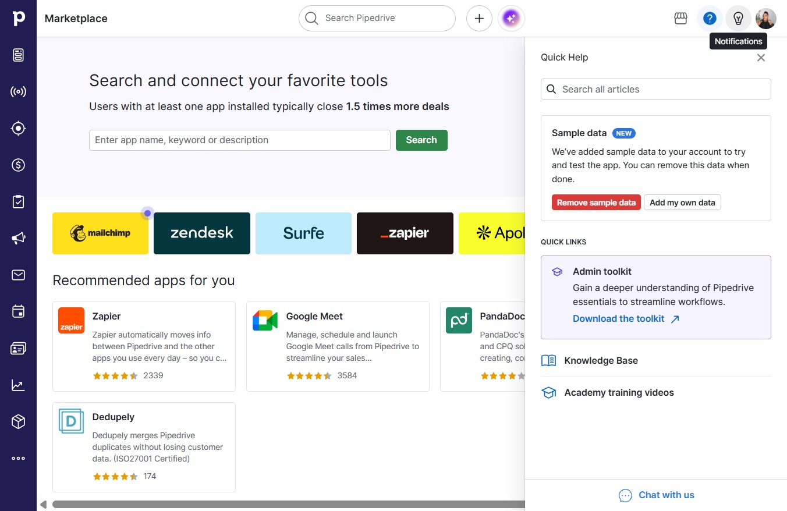Open the Insights chart icon in sidebar
Viewport: 787px width, 511px height.
point(19,385)
